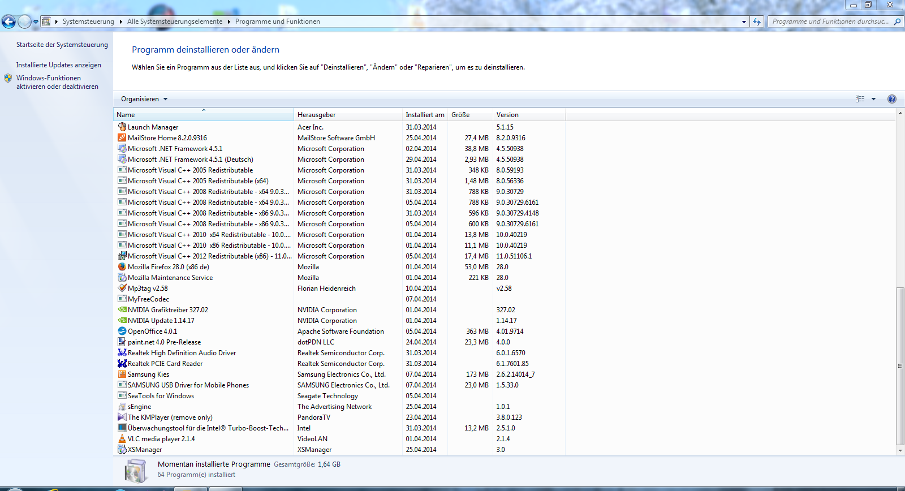Select The KMPlayer icon
This screenshot has height=491, width=905.
pos(122,417)
